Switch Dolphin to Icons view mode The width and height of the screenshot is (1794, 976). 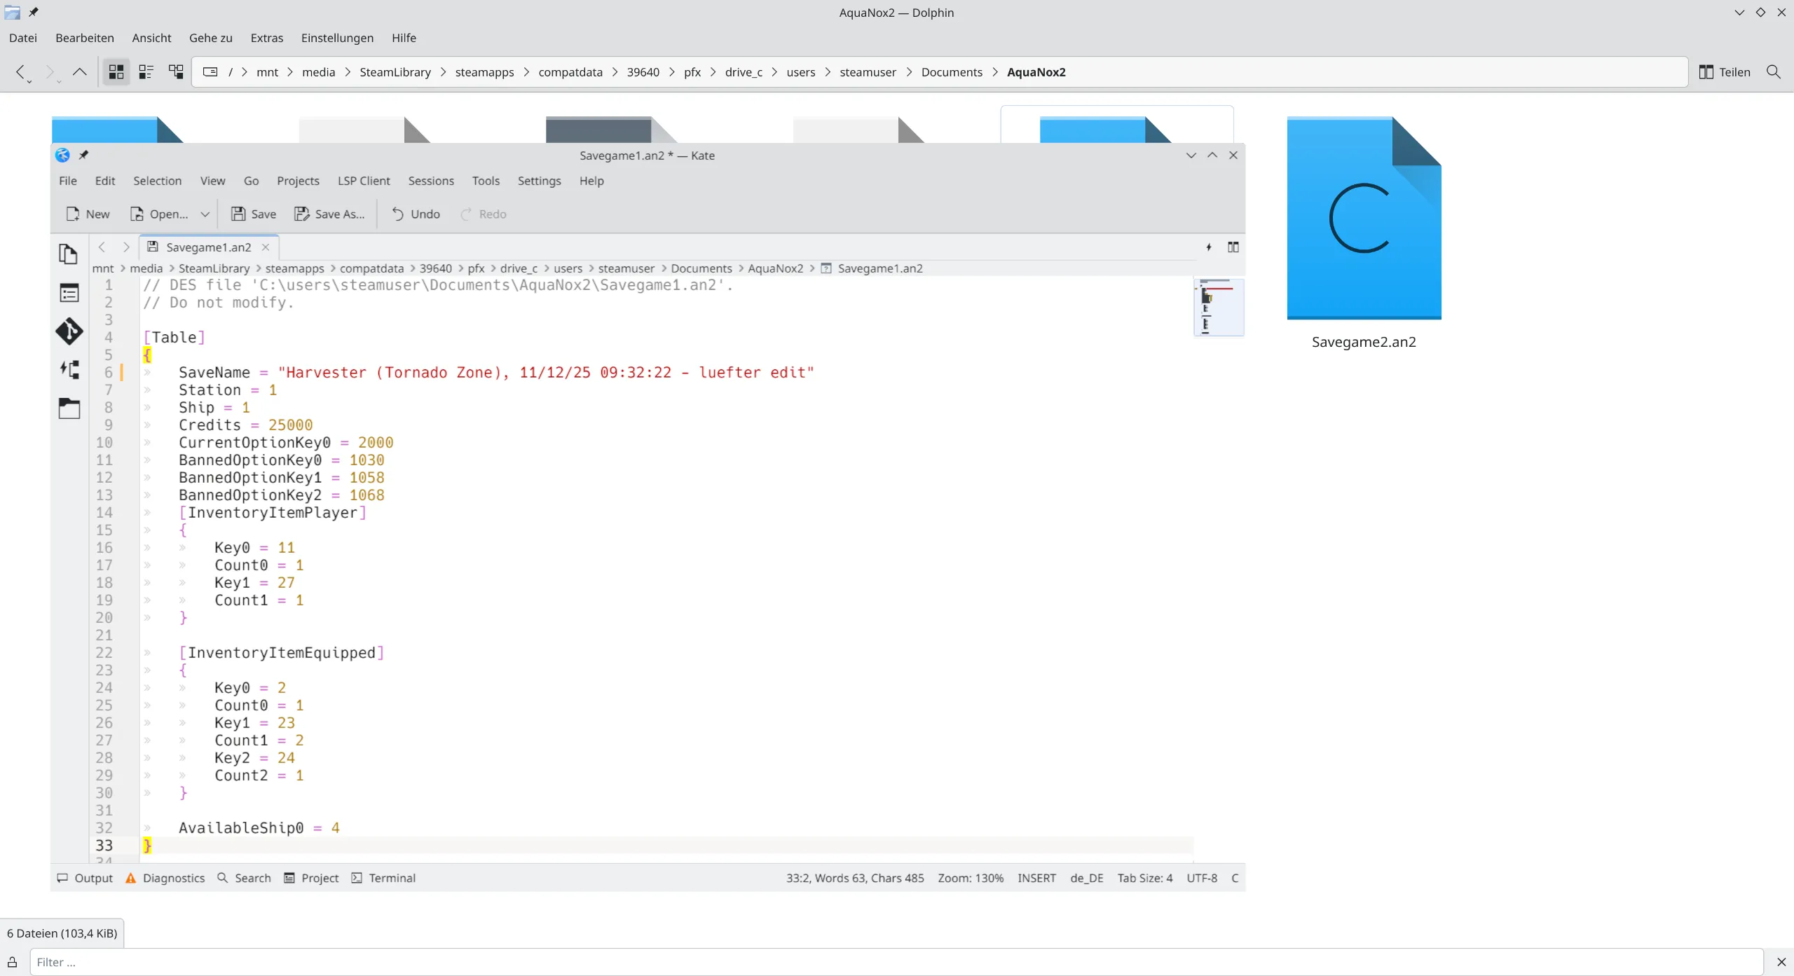pyautogui.click(x=116, y=71)
